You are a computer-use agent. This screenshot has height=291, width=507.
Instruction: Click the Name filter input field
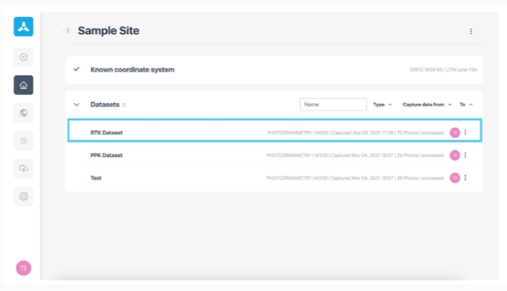tap(333, 105)
